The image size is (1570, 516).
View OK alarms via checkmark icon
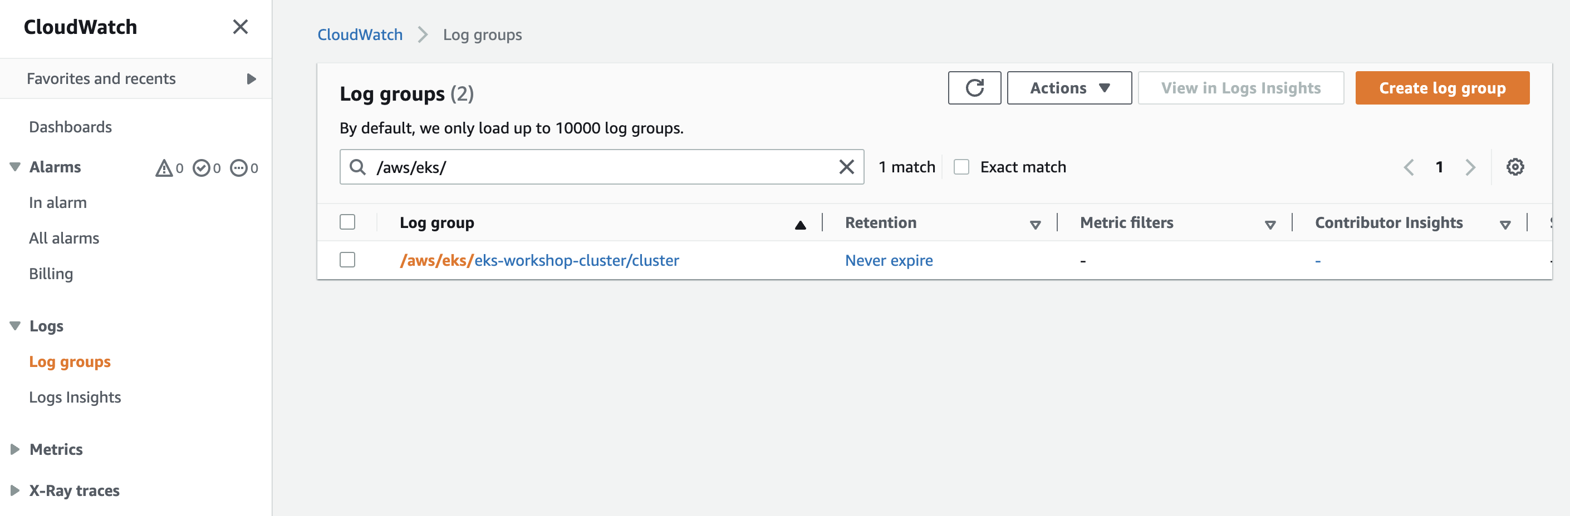point(202,168)
